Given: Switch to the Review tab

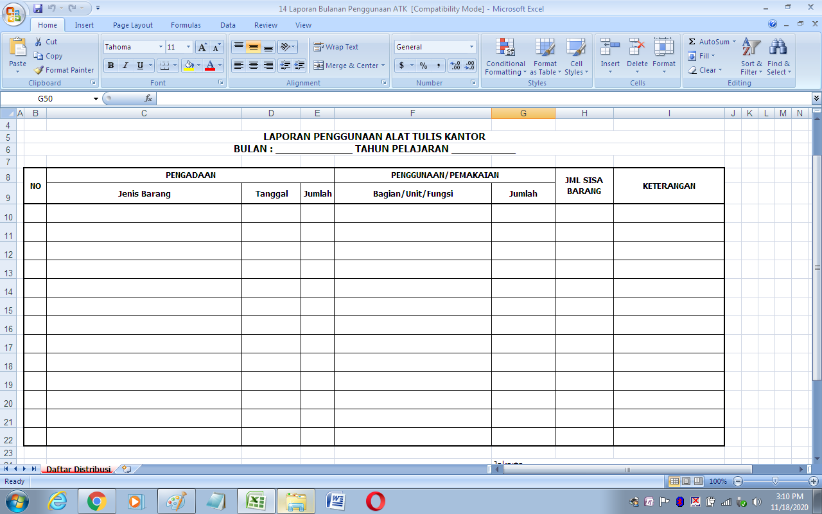Looking at the screenshot, I should click(266, 25).
